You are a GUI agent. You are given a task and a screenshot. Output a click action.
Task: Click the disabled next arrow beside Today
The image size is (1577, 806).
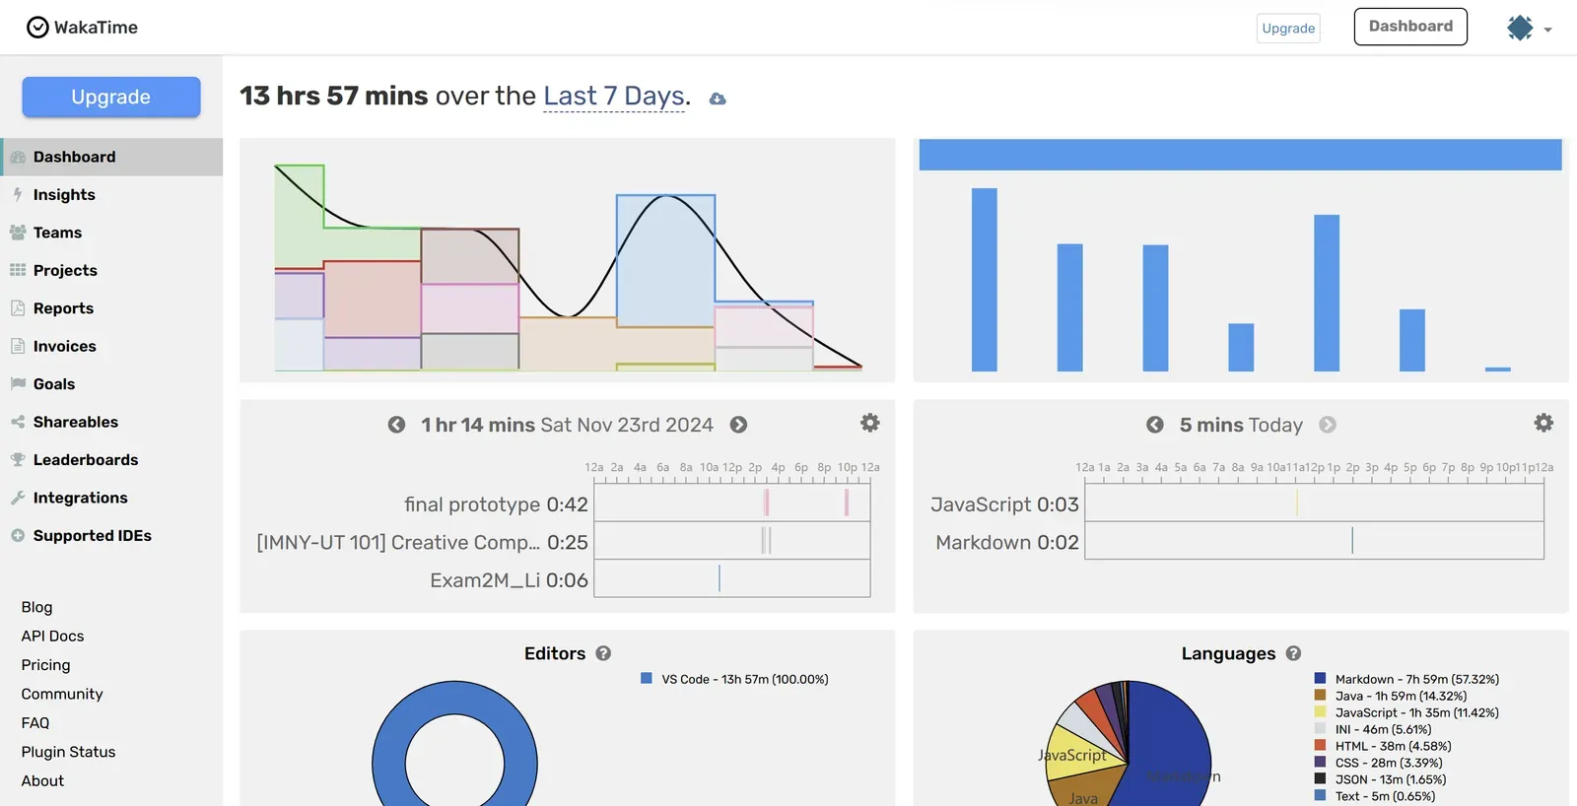point(1328,425)
